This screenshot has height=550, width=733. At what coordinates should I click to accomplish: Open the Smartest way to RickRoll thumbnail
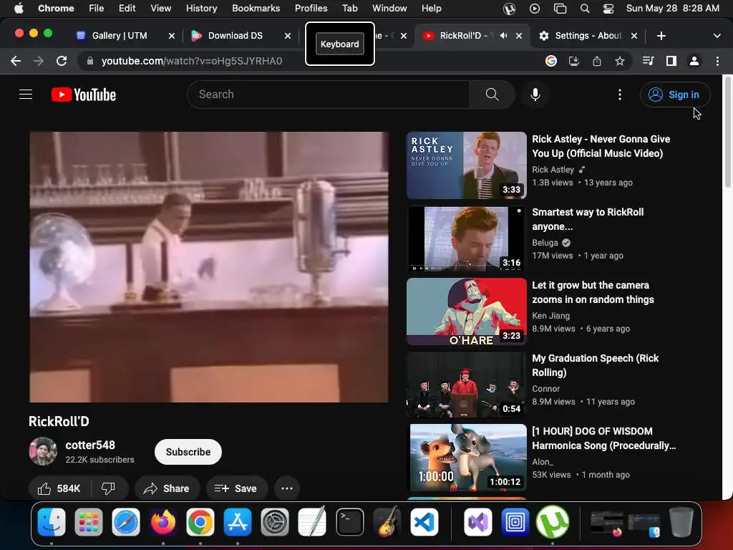pyautogui.click(x=467, y=238)
